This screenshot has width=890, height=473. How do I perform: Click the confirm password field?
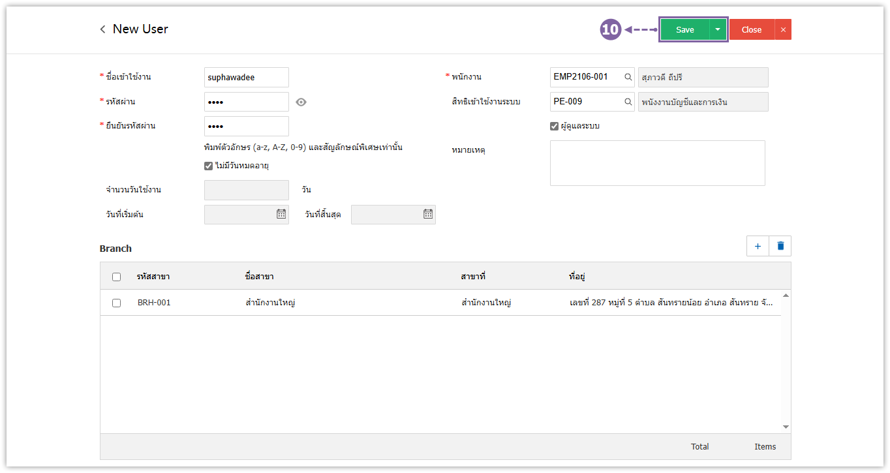click(246, 126)
